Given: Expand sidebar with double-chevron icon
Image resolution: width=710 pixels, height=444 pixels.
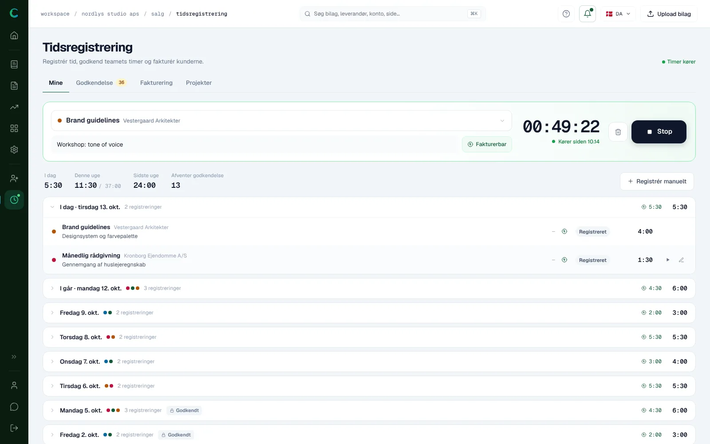Looking at the screenshot, I should [x=14, y=357].
